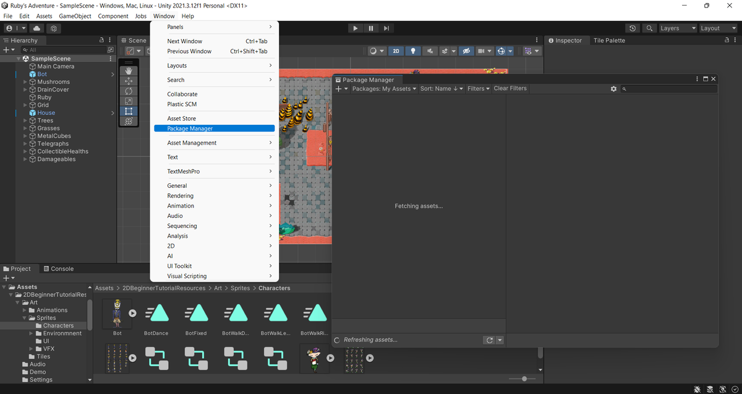
Task: Open Sort: Name dropdown in Package Manager
Action: tap(442, 89)
